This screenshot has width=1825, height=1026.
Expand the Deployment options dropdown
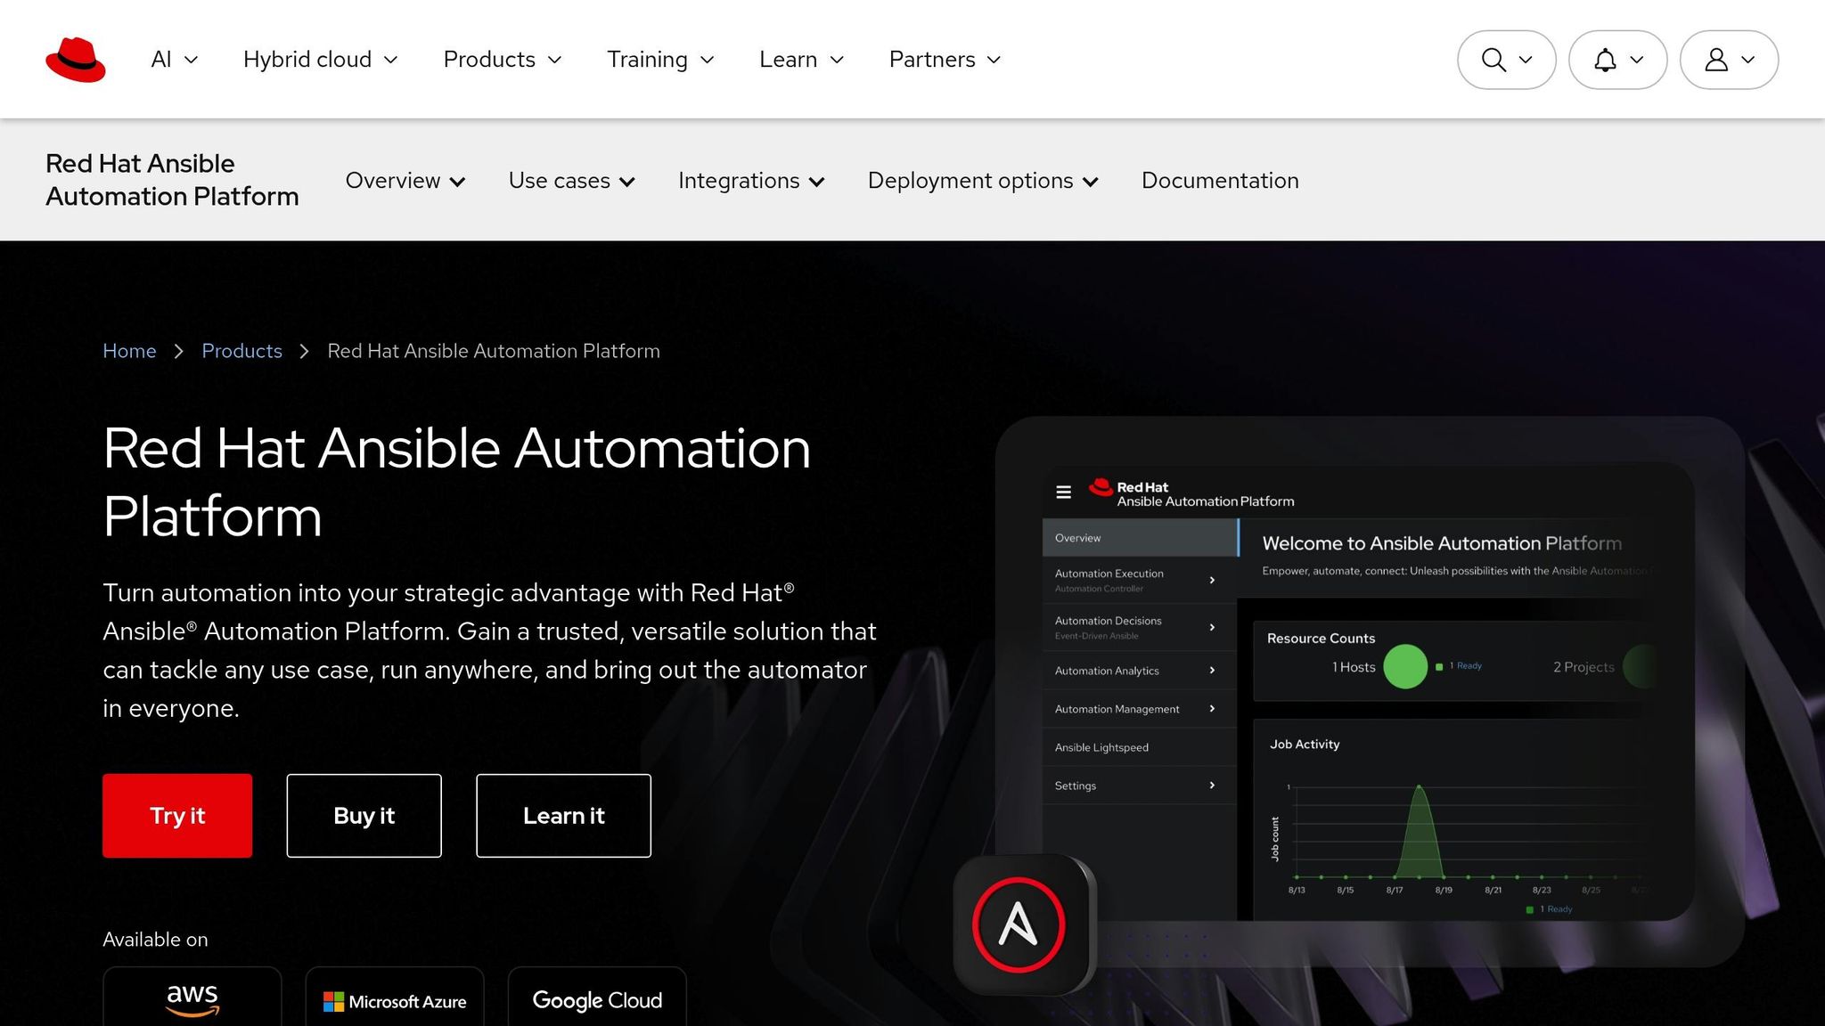coord(981,181)
